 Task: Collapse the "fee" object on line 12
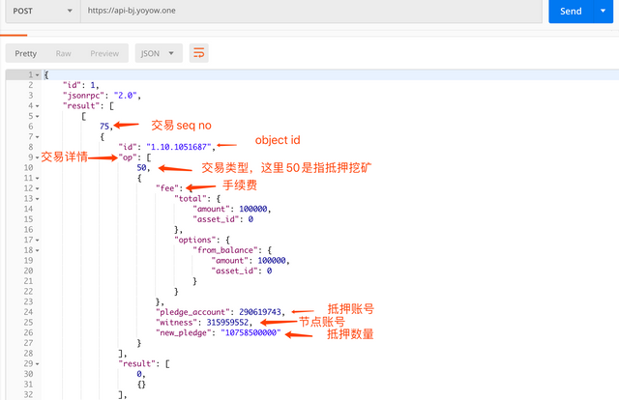[37, 188]
